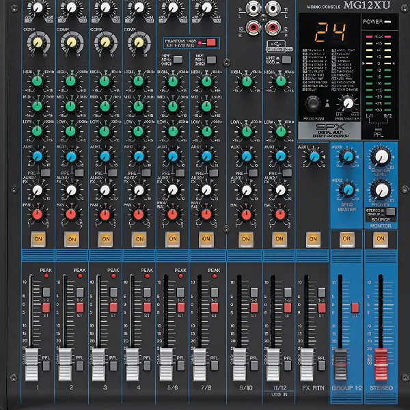This screenshot has width=410, height=410.
Task: Toggle channel 3 PRE button
Action: point(113,173)
